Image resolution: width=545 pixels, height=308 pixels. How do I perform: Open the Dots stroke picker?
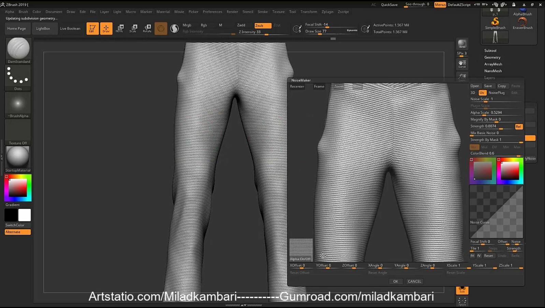pos(18,78)
